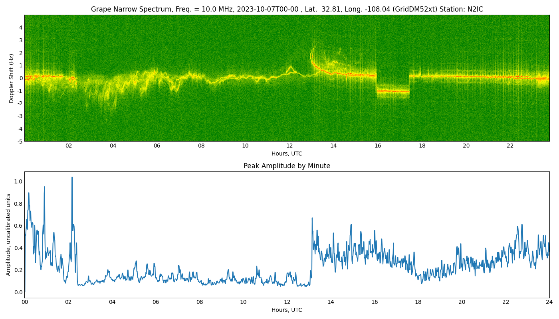Click the 02 hour tick on spectrogram axis

(x=69, y=146)
